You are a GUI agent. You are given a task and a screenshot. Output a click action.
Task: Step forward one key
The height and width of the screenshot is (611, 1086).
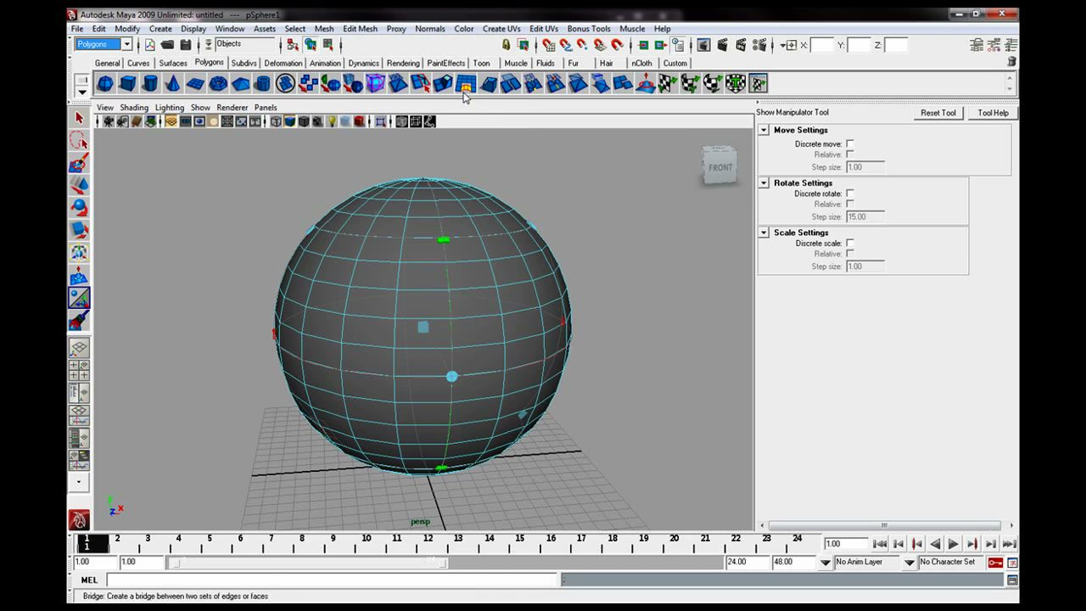pos(972,544)
